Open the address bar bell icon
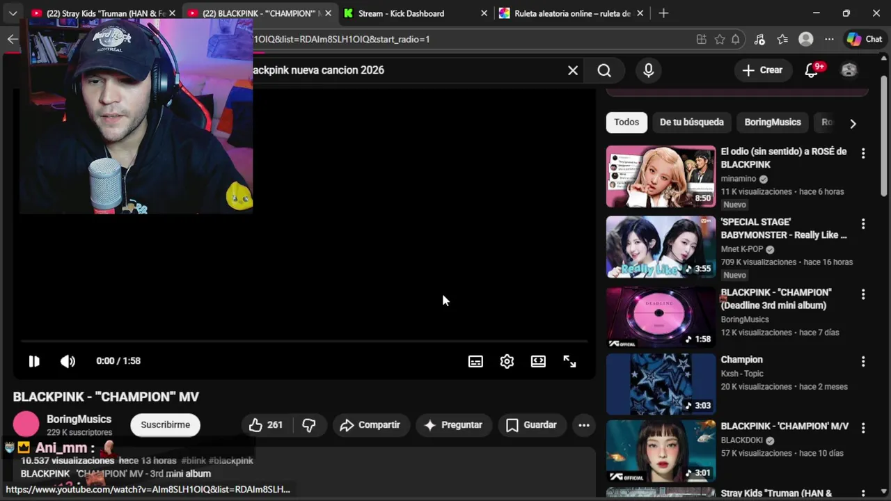The width and height of the screenshot is (891, 501). coord(736,40)
